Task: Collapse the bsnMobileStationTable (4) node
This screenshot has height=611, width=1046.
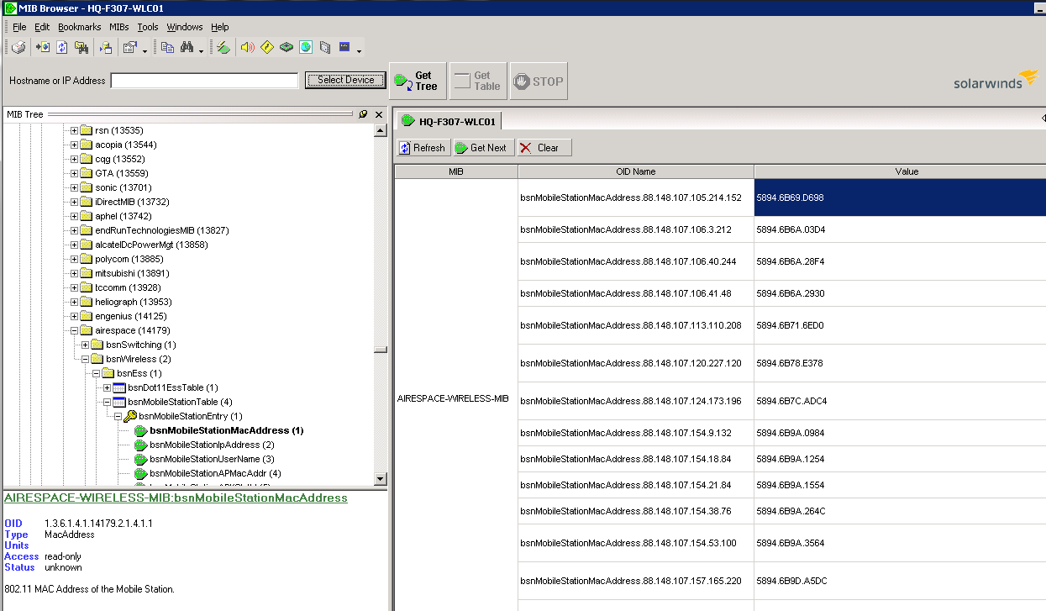Action: pos(107,402)
